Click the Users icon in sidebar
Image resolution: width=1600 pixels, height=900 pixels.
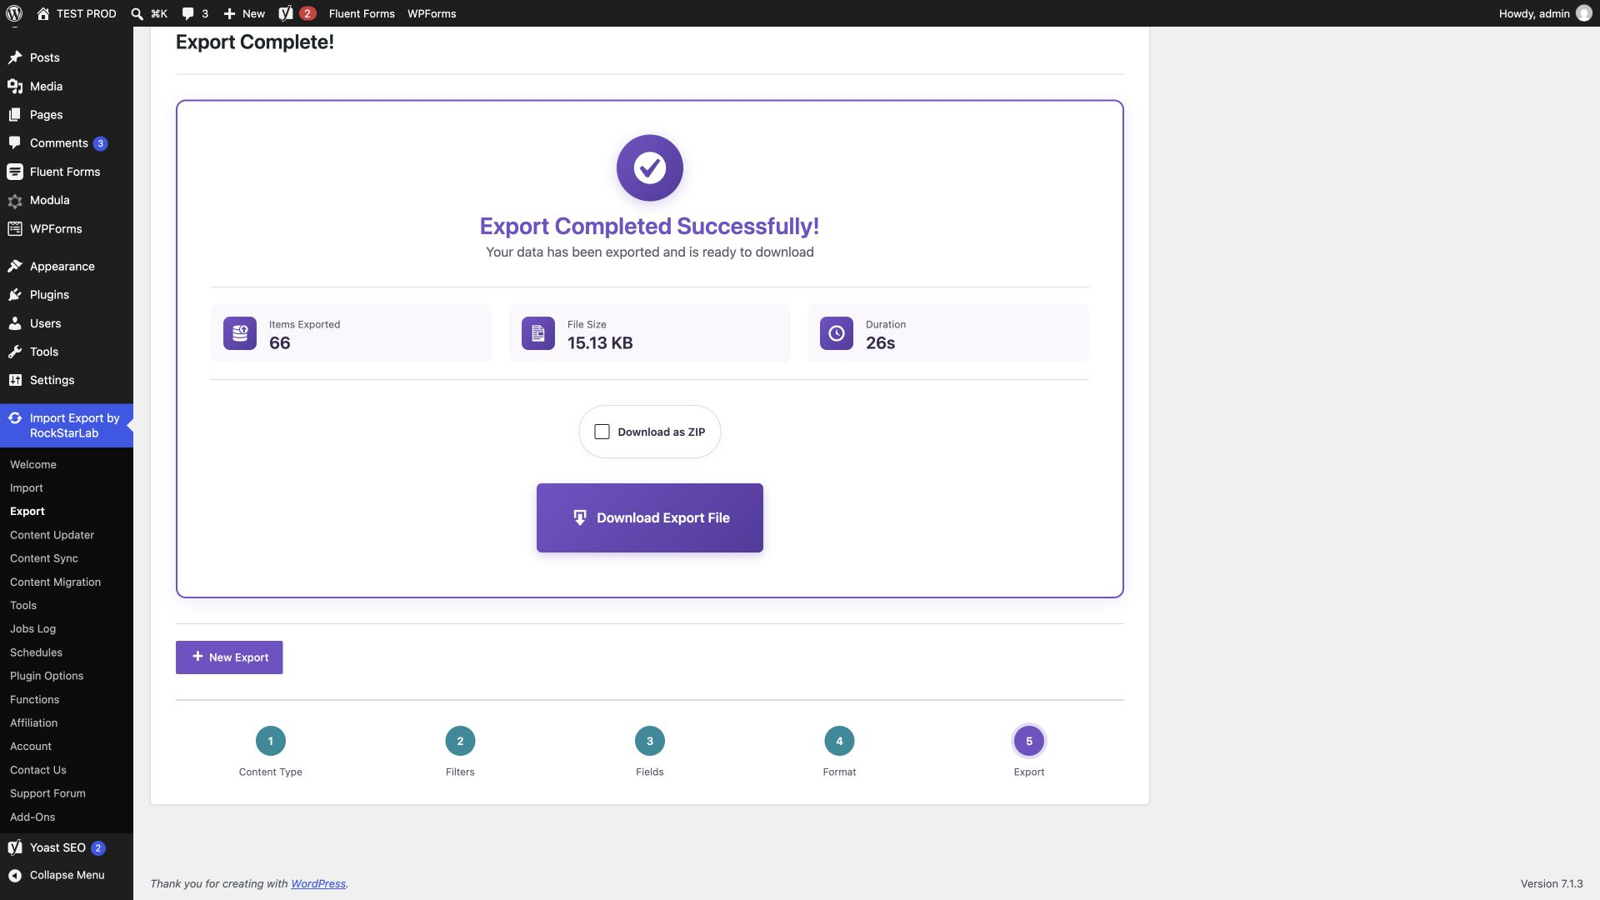tap(15, 322)
